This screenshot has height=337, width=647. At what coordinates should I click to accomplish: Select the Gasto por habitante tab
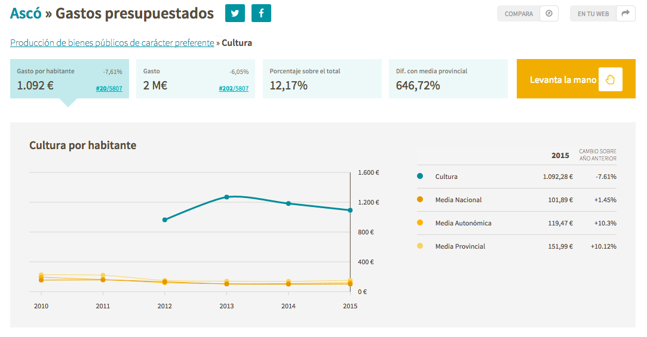click(69, 79)
